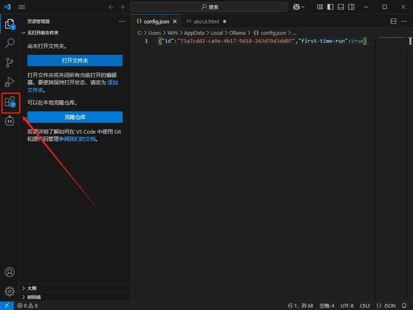Toggle the primary side bar
The width and height of the screenshot is (413, 310).
[330, 7]
